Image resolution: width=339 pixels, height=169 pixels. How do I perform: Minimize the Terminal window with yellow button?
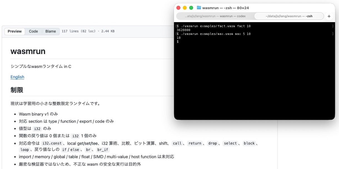[185, 8]
